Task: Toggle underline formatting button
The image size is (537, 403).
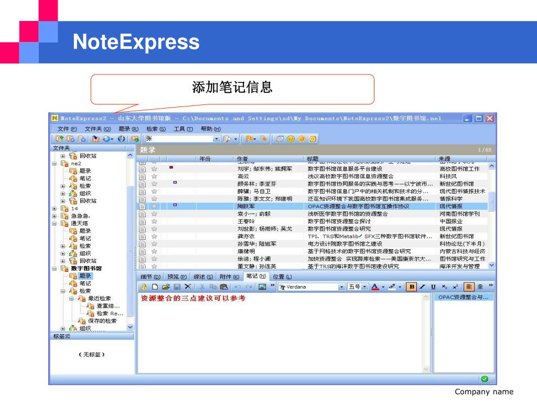Action: click(x=433, y=287)
